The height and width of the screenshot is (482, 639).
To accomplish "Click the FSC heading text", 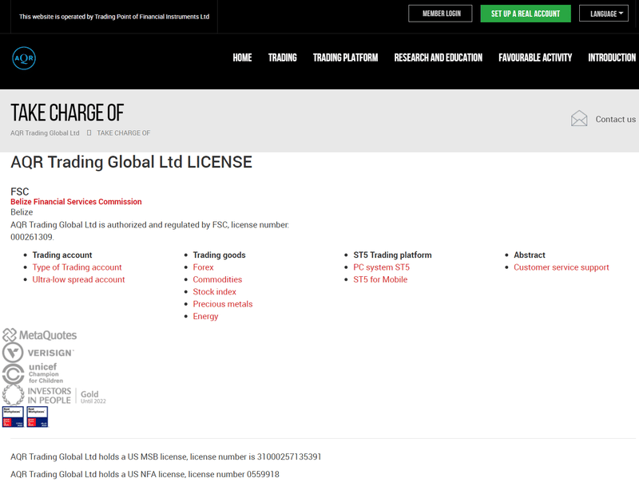I will pos(19,192).
